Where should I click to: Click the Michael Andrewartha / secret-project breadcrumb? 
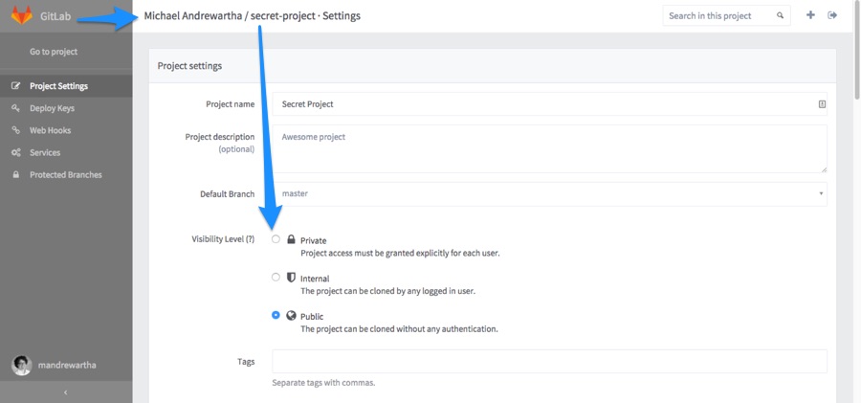(x=231, y=16)
